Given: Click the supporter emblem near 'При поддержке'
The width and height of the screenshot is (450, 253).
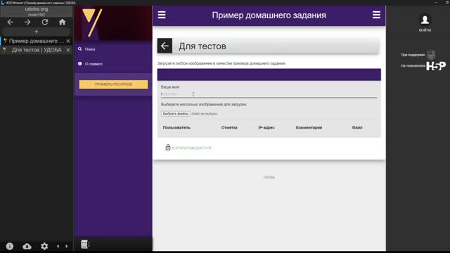Looking at the screenshot, I should pyautogui.click(x=431, y=55).
